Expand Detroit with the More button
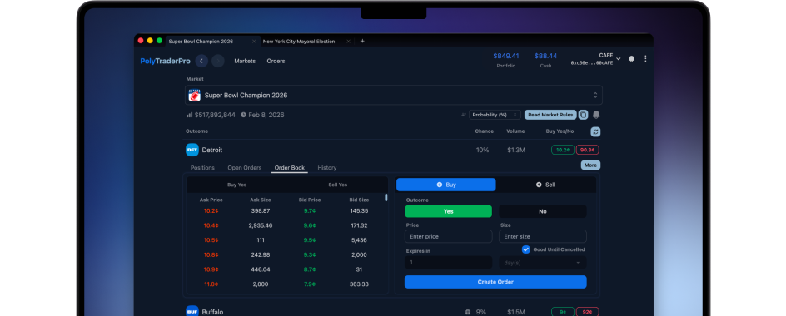Image resolution: width=786 pixels, height=316 pixels. (x=590, y=165)
